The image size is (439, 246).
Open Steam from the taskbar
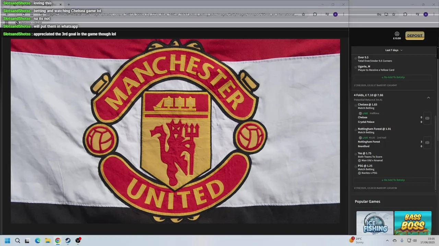(68, 241)
